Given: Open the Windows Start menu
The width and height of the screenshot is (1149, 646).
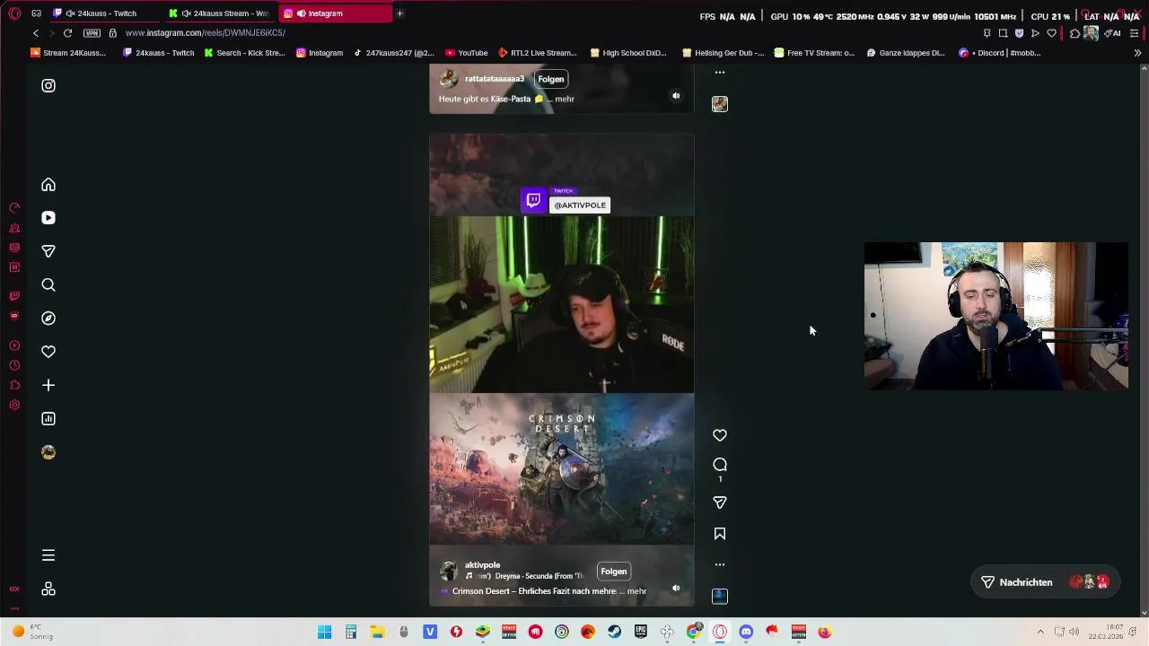Looking at the screenshot, I should tap(325, 633).
